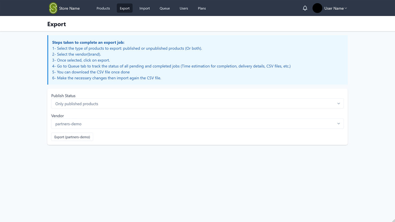Open the Vendor selector showing partners-demo

pyautogui.click(x=197, y=123)
